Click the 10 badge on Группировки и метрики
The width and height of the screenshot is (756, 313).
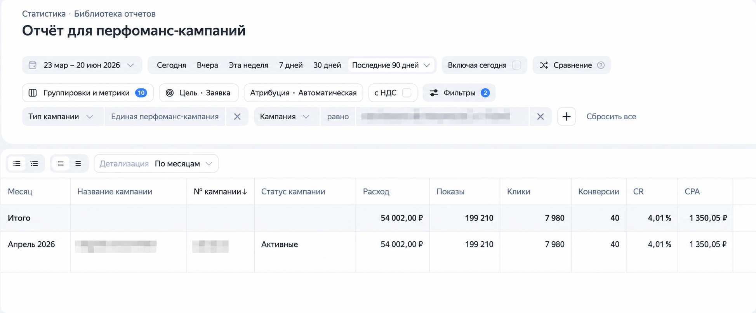[x=141, y=93]
